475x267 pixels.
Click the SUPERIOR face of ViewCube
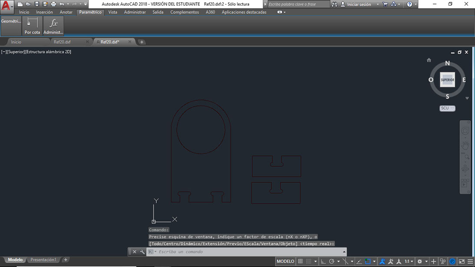pyautogui.click(x=448, y=80)
